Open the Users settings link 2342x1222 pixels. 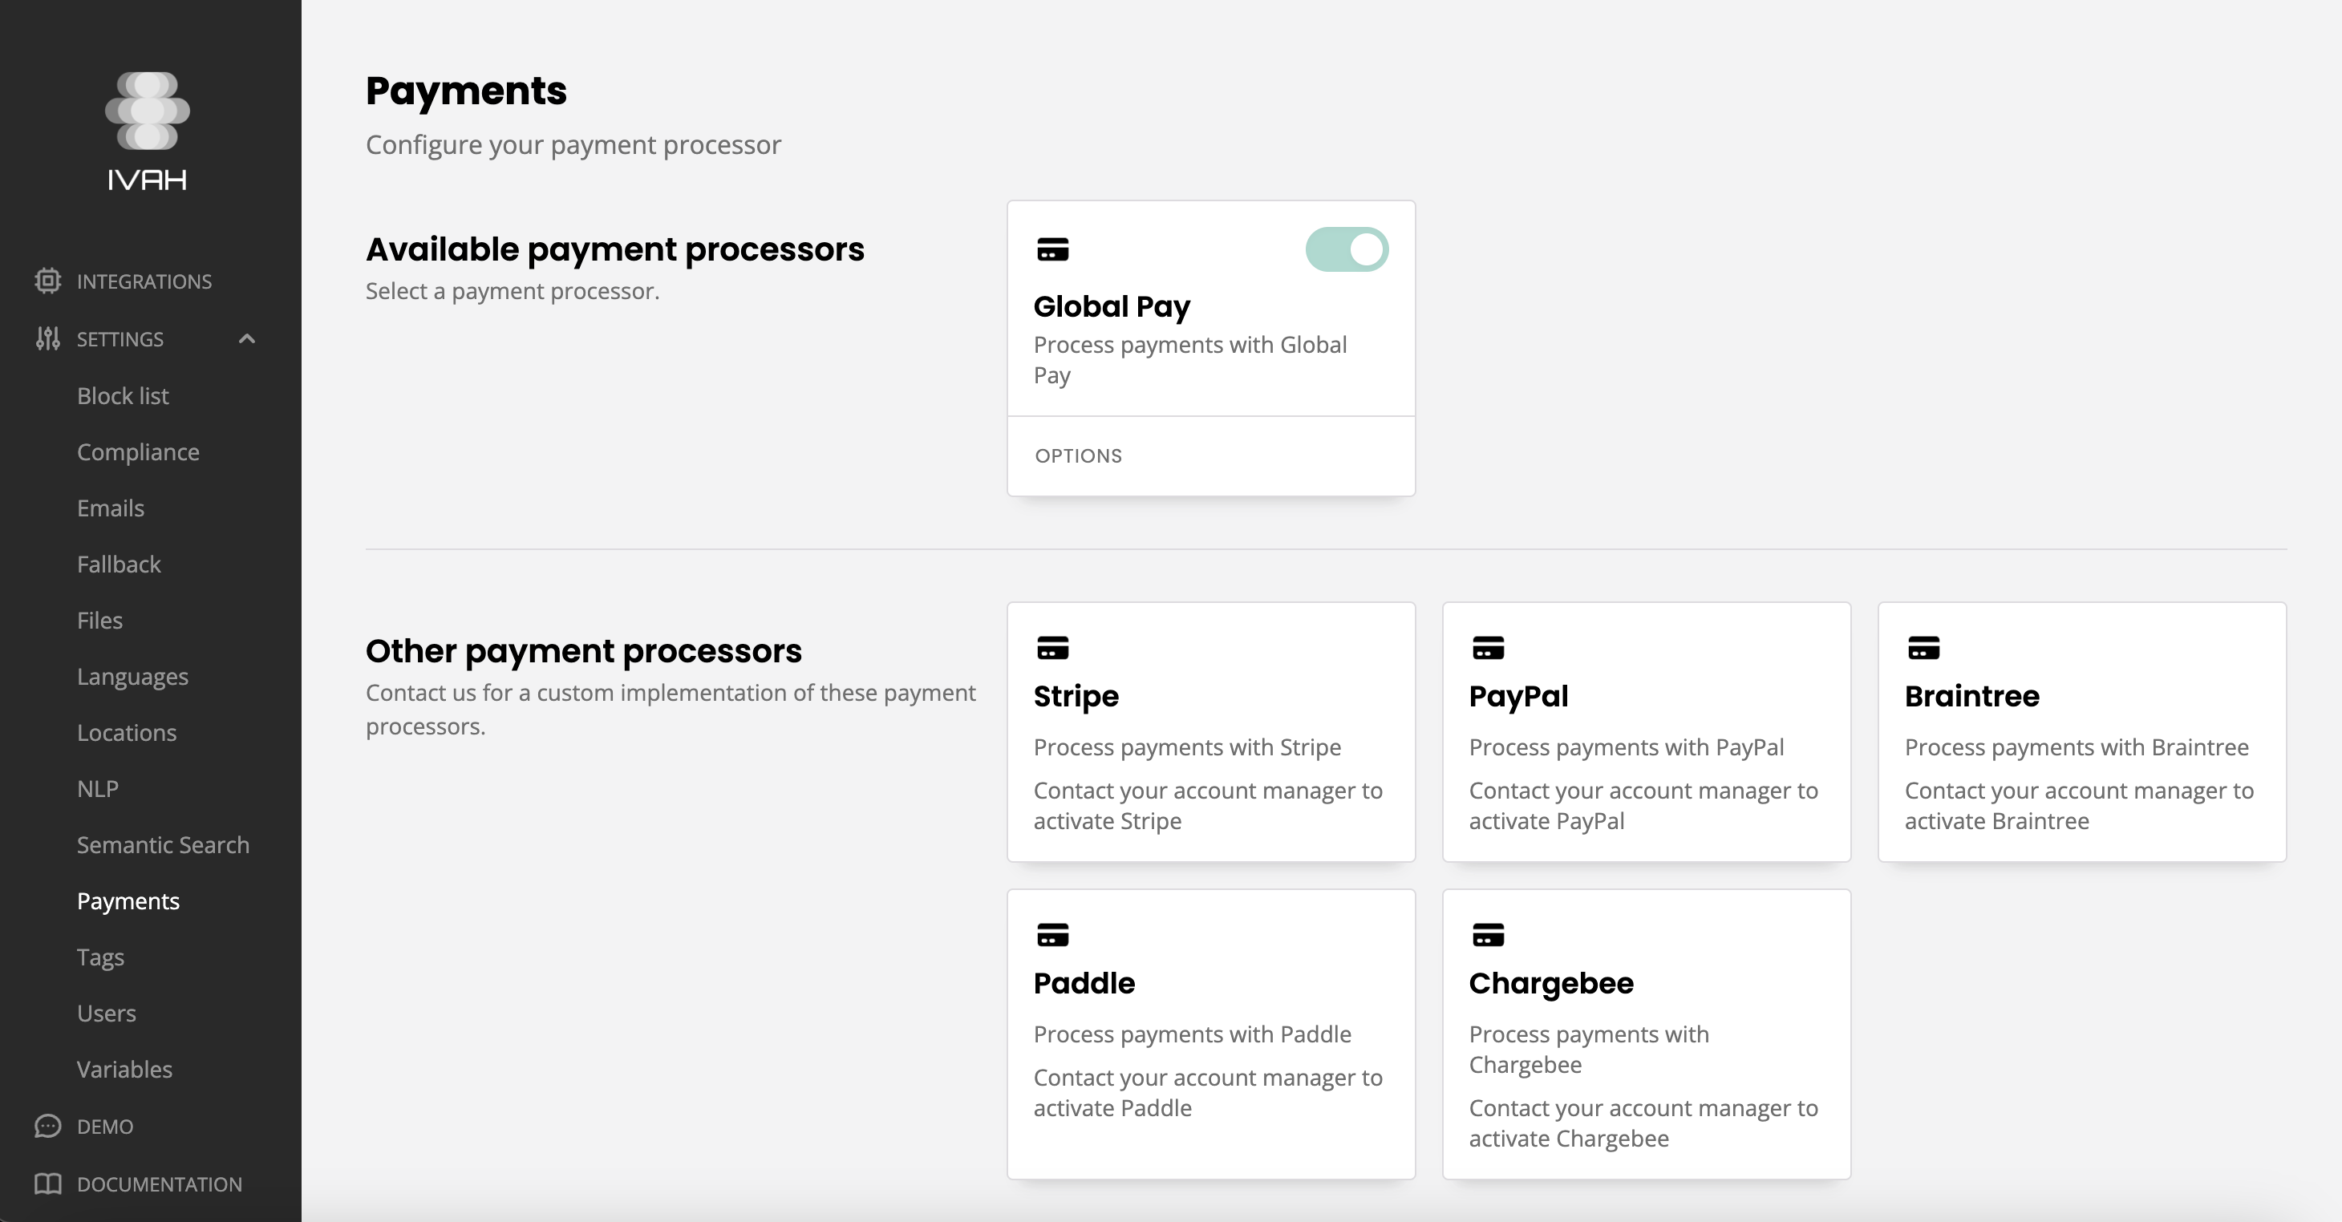pos(107,1013)
